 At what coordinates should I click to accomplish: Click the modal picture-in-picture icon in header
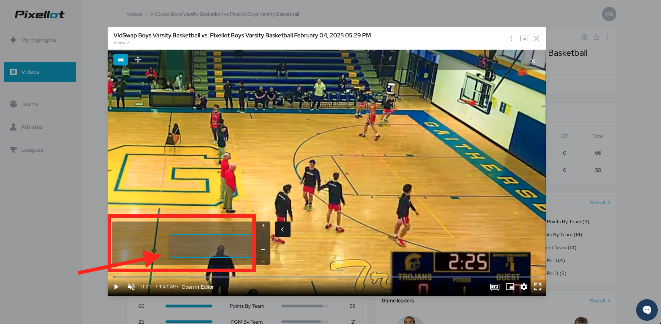tap(524, 38)
